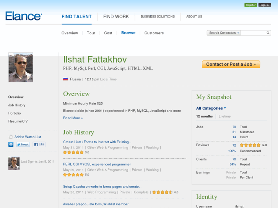Click the 79 total jobs number
The image size is (278, 208).
(x=234, y=127)
